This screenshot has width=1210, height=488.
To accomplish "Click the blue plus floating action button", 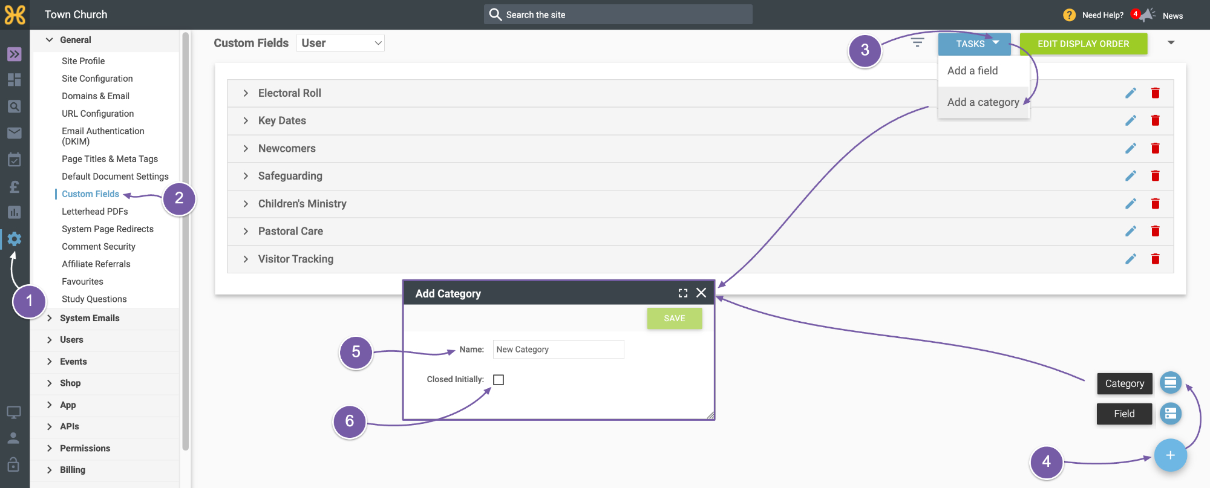I will point(1171,455).
